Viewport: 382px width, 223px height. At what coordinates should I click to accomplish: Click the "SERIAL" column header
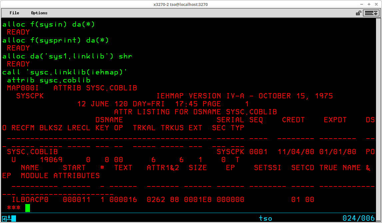(x=230, y=120)
